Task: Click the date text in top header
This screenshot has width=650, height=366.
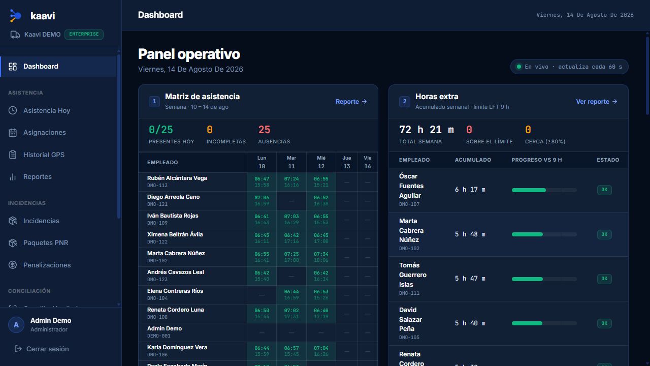Action: [585, 15]
